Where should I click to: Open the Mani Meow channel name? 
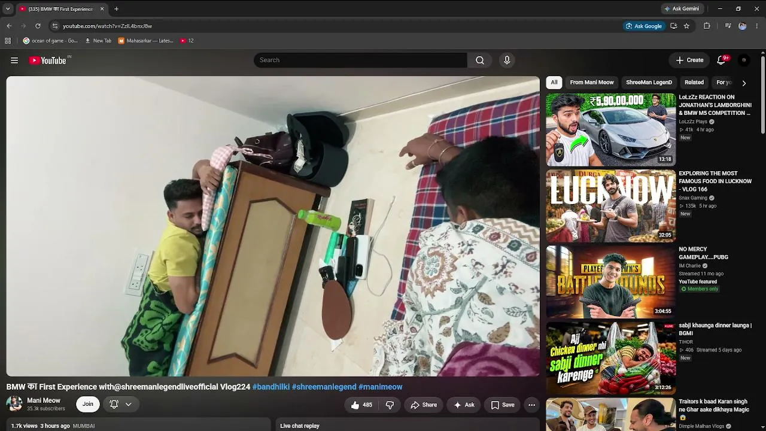[44, 400]
